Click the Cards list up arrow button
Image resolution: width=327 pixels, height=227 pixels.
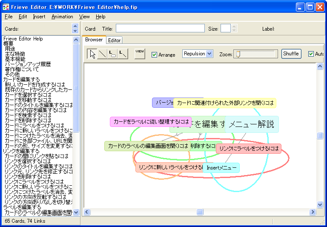(x=75, y=26)
